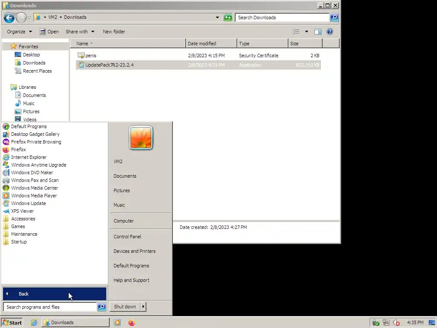Sort by Date modified column
Image resolution: width=437 pixels, height=328 pixels.
pos(211,44)
